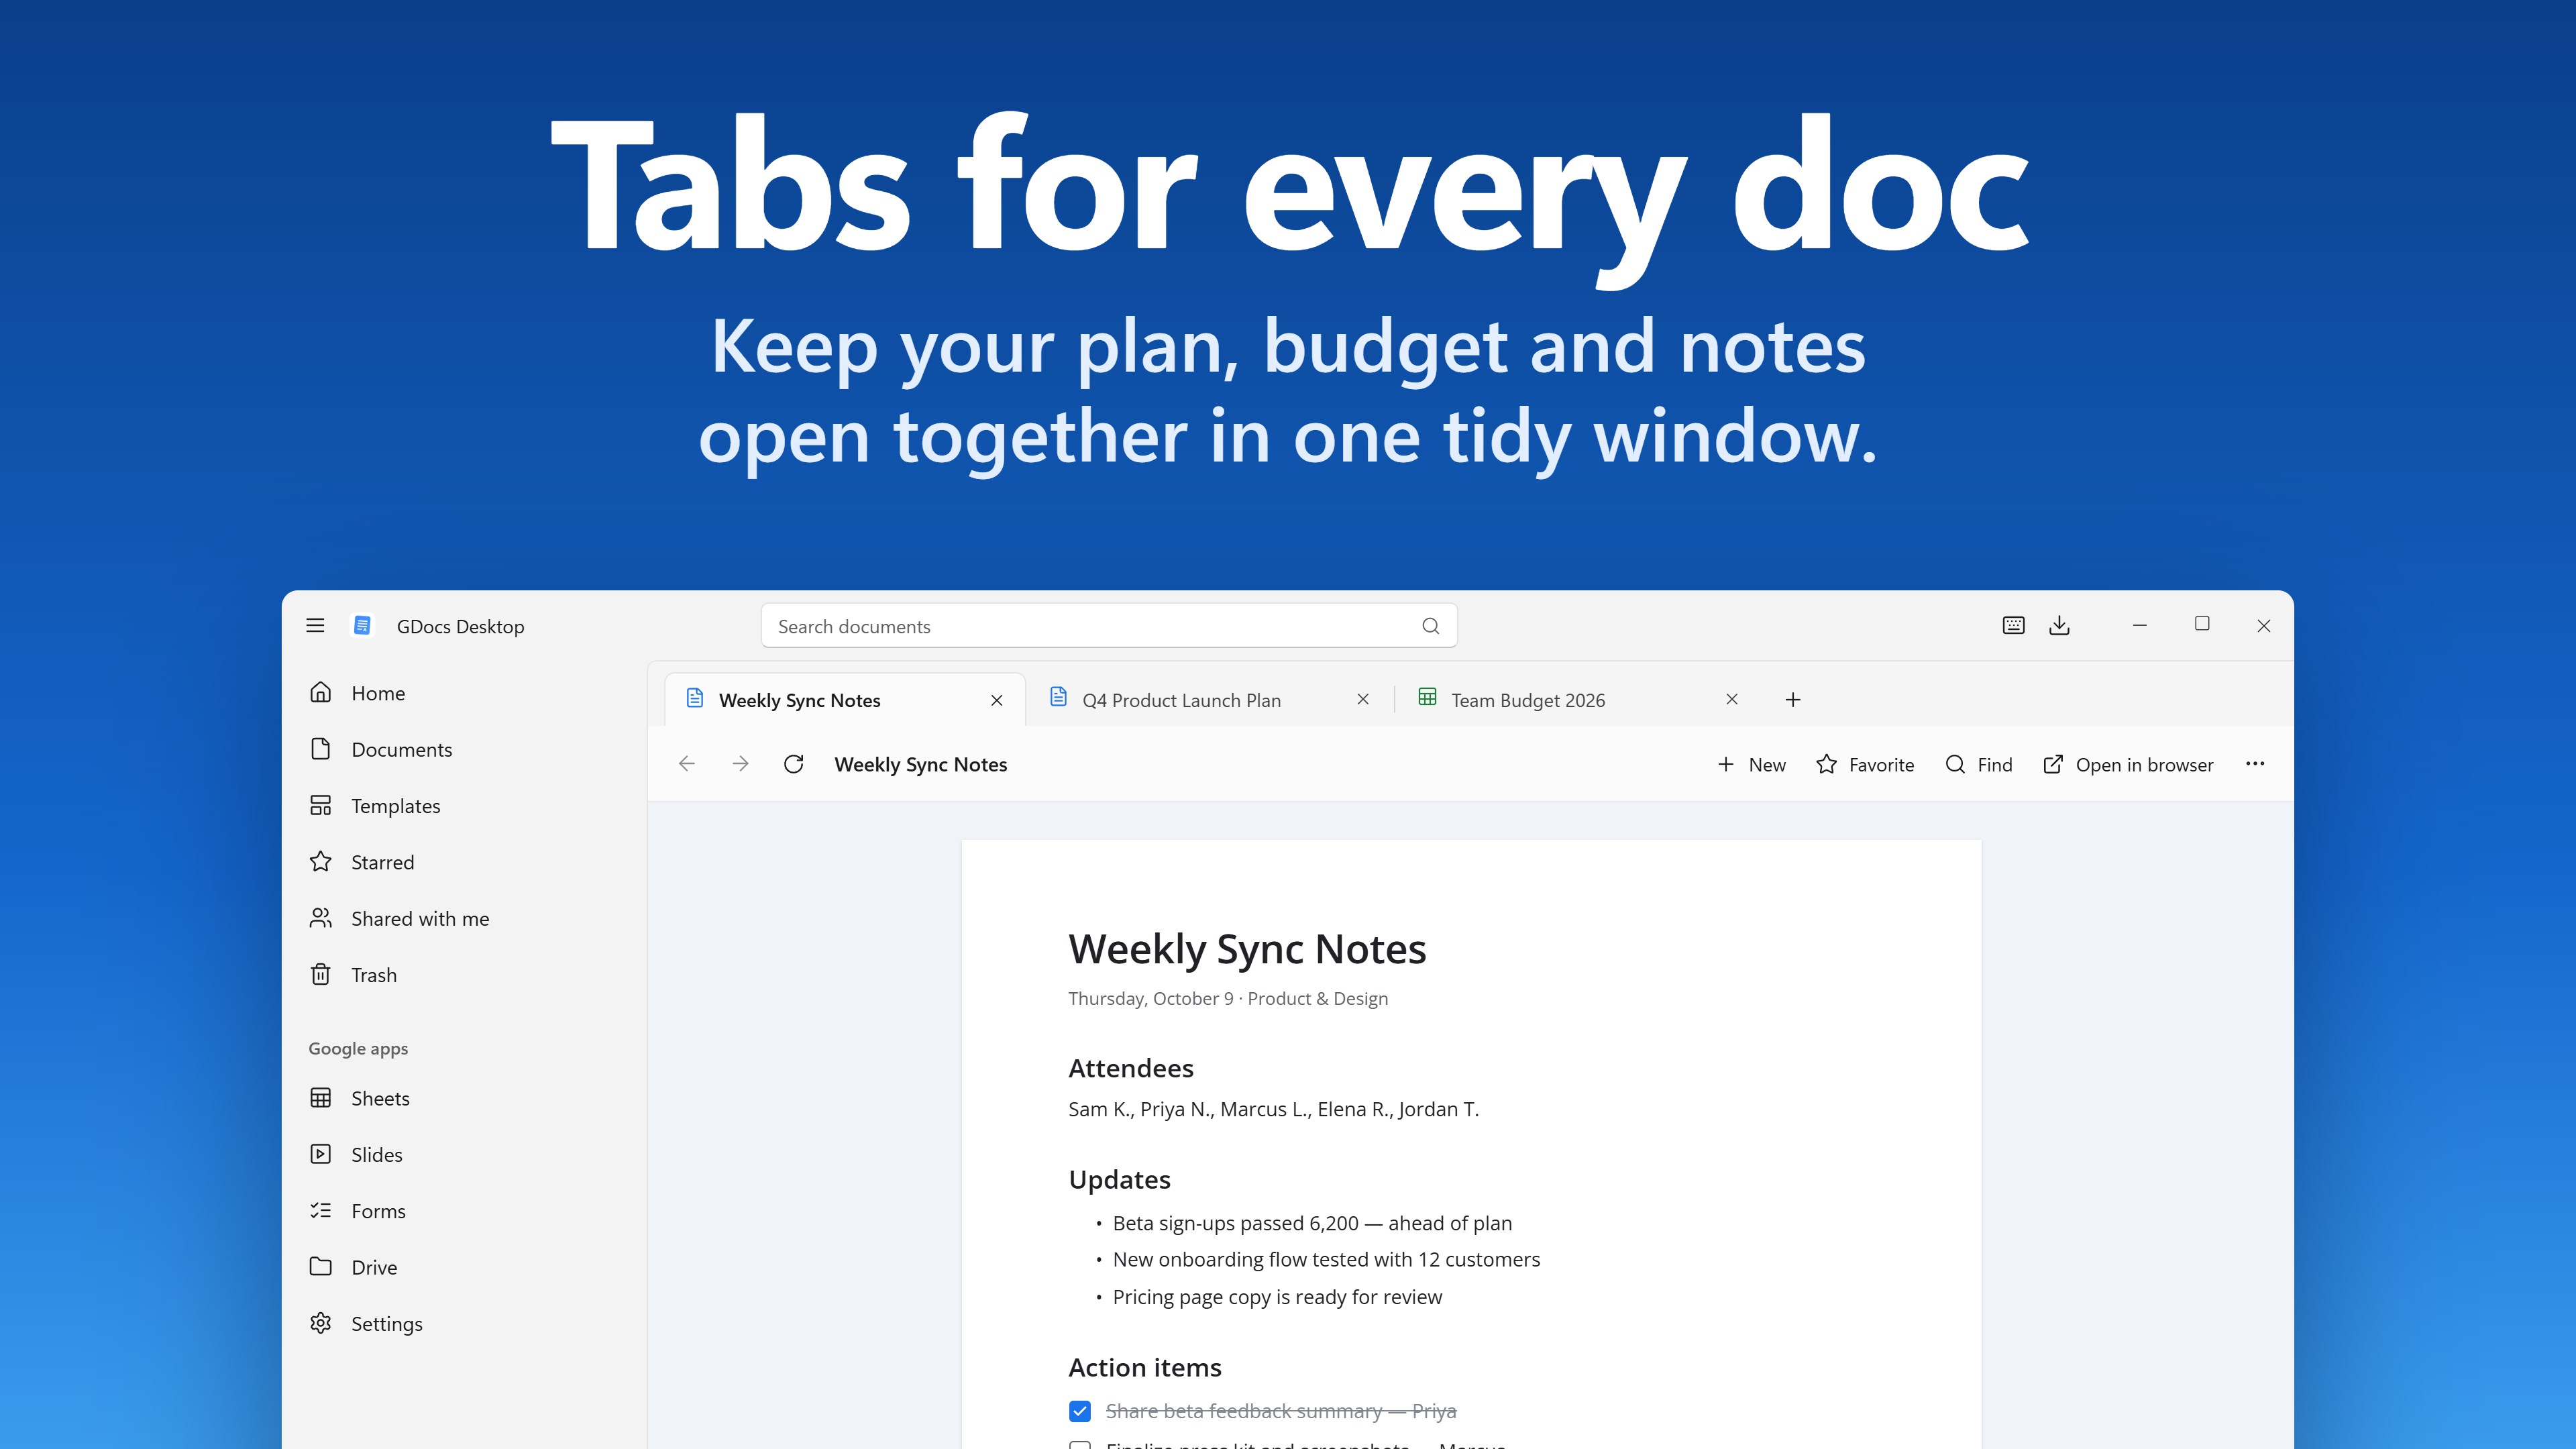Uncheck Share beta feedback summary item

[1080, 1411]
